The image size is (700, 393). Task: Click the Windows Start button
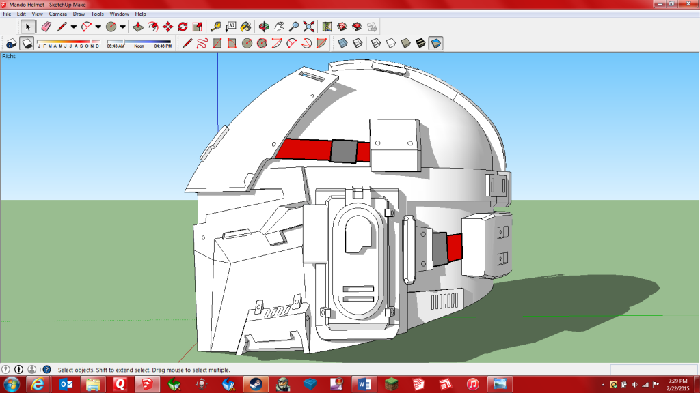(x=11, y=384)
